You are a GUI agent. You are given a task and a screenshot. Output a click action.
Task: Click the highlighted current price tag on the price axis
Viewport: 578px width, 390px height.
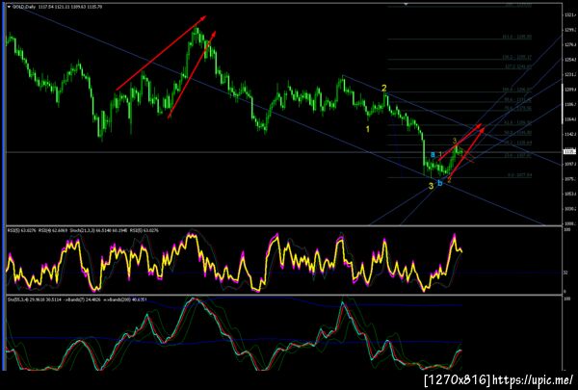(569, 151)
